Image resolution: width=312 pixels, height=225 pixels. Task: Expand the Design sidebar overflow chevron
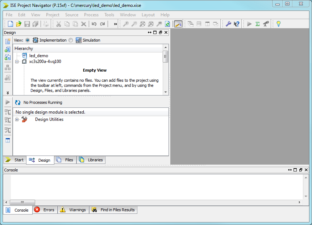click(x=8, y=93)
